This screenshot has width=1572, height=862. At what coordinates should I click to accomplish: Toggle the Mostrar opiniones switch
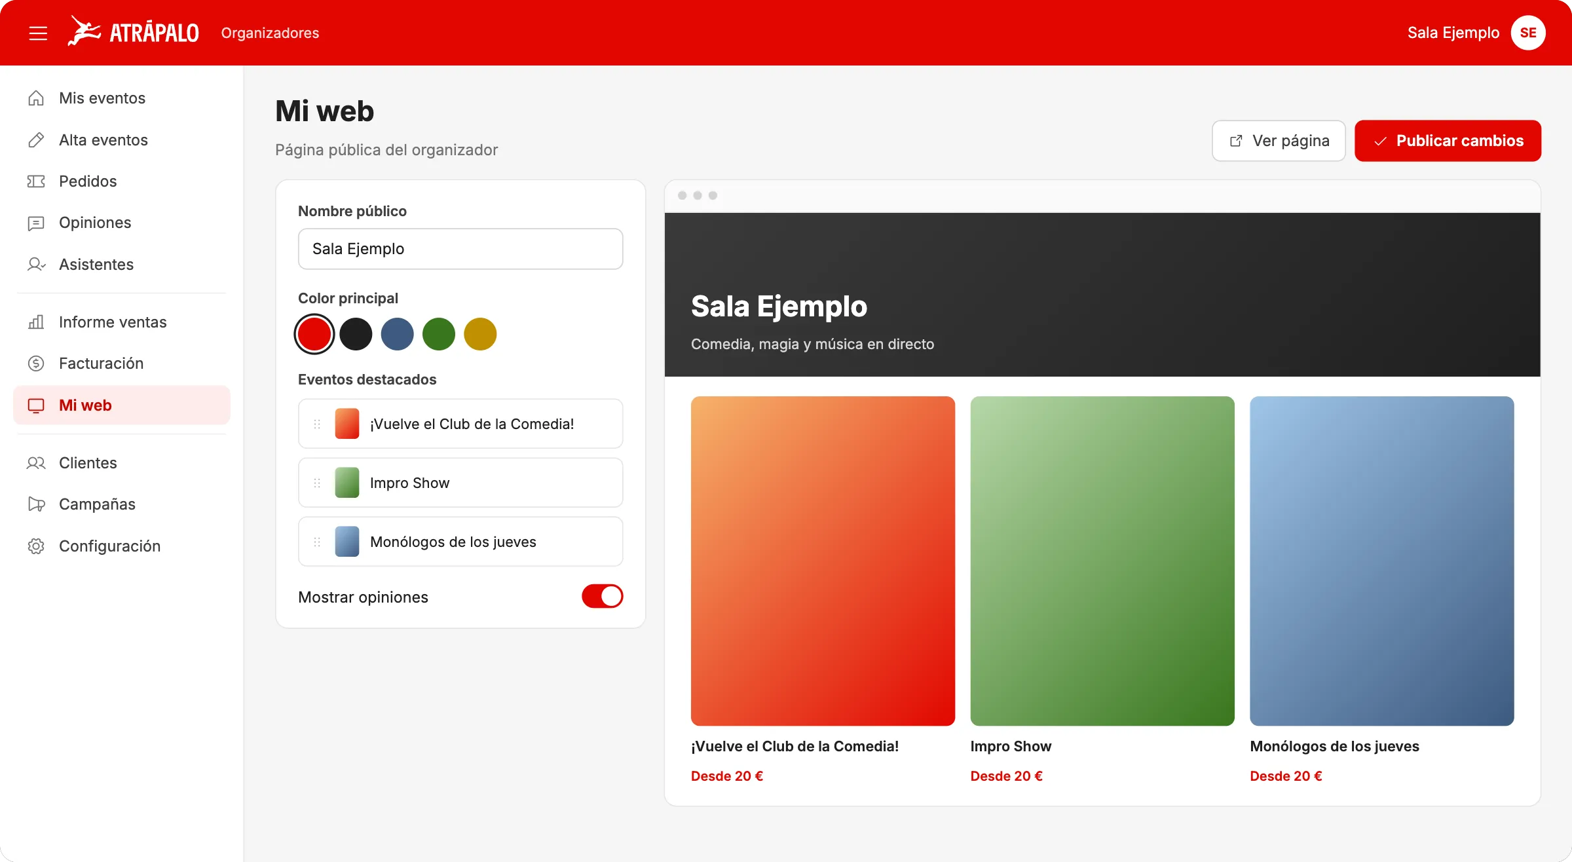(602, 596)
